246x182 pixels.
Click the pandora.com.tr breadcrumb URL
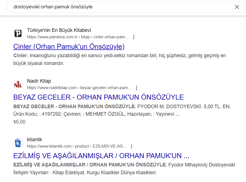(x=78, y=37)
